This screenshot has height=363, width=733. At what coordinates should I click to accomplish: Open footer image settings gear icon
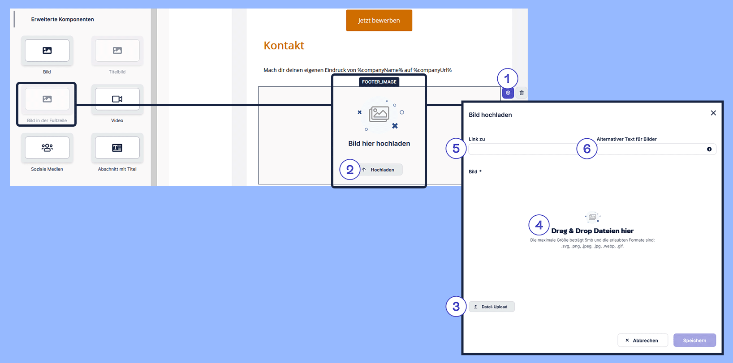pos(508,93)
